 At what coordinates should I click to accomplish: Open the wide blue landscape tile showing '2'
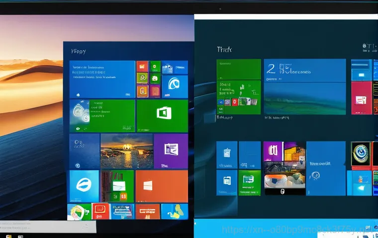pyautogui.click(x=304, y=87)
